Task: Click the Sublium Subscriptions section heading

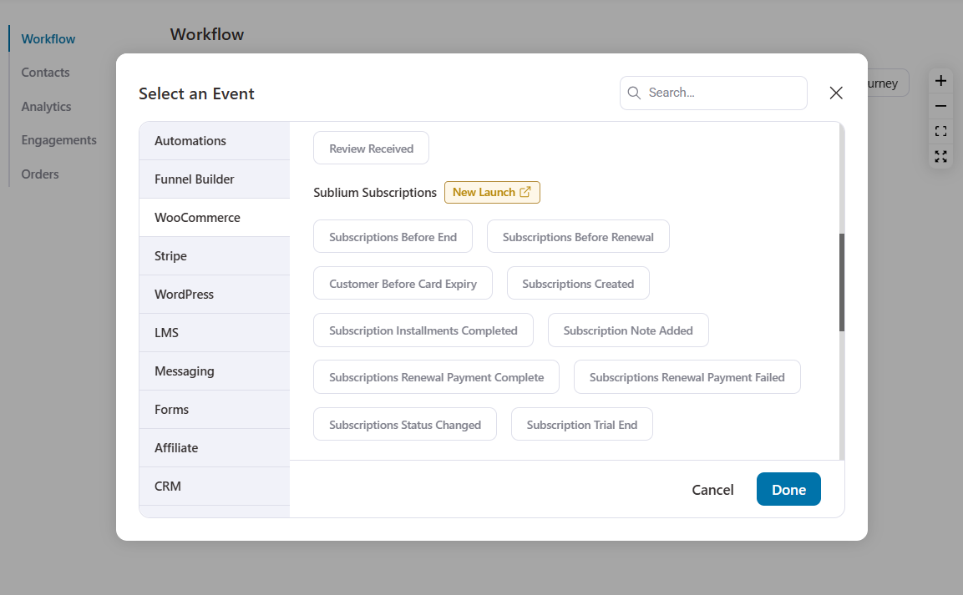Action: click(375, 193)
